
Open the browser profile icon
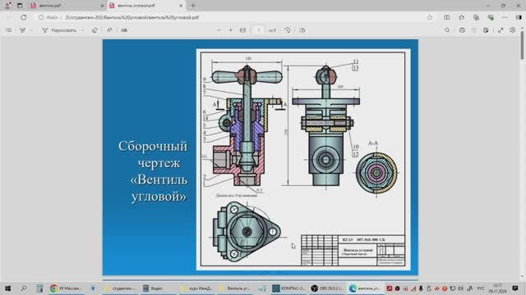(x=7, y=6)
